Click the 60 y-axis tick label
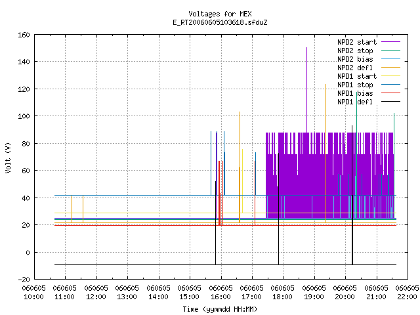Image resolution: width=420 pixels, height=315 pixels. coord(26,171)
